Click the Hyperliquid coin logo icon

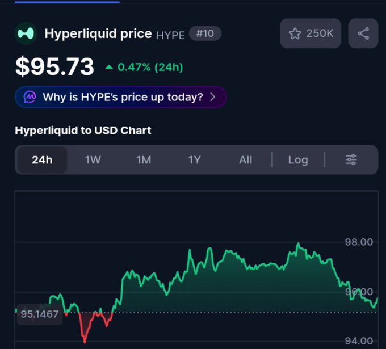(26, 33)
